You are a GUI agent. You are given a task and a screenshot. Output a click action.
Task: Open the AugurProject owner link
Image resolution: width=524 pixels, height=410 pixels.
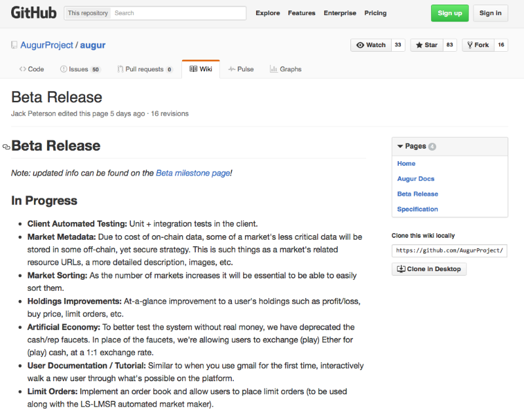(x=47, y=45)
